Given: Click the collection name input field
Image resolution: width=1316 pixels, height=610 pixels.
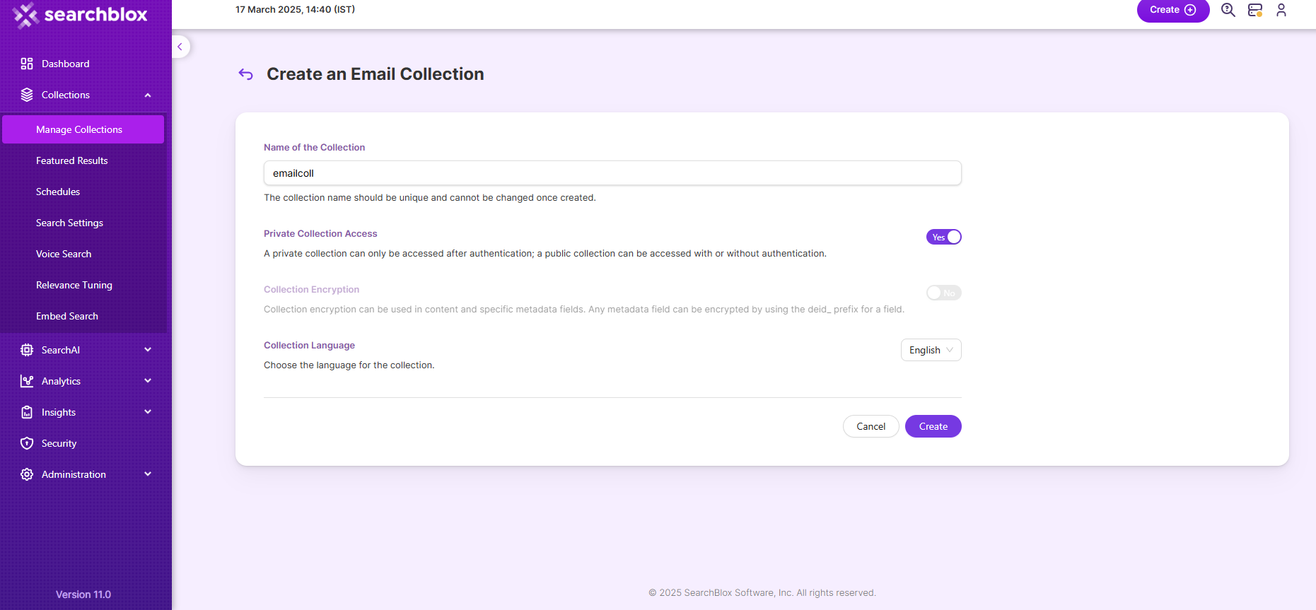Looking at the screenshot, I should click(612, 173).
